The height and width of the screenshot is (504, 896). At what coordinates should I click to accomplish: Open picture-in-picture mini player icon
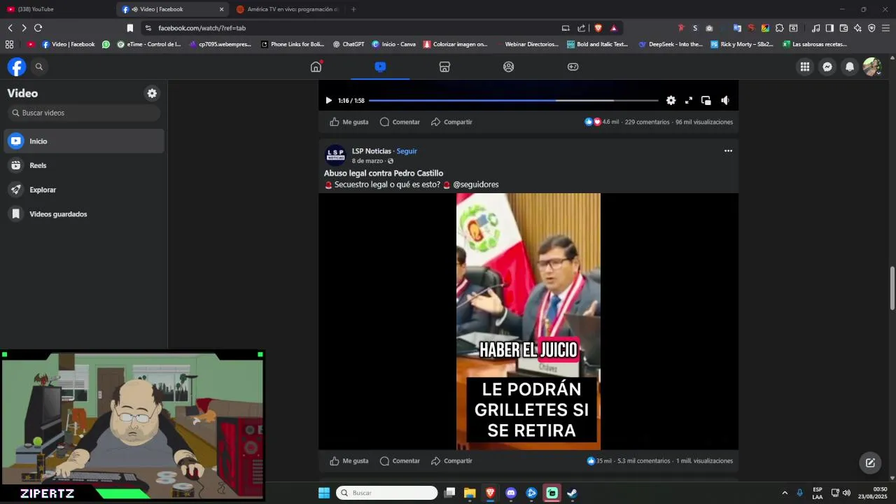706,100
